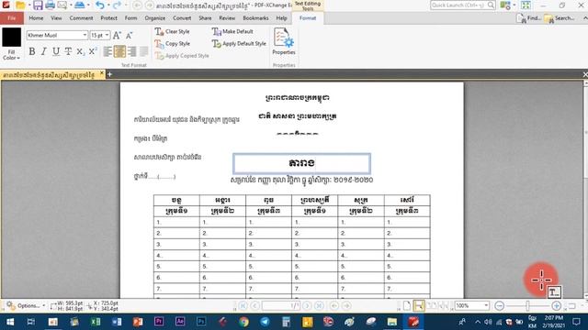Go to the next page

307,305
